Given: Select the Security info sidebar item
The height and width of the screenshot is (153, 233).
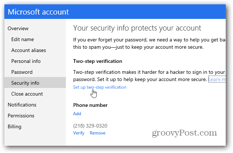Looking at the screenshot, I should tap(35, 82).
